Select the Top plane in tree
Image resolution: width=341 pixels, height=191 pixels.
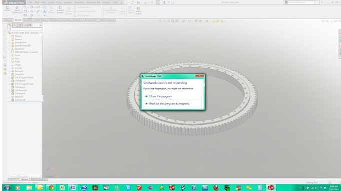tap(17, 58)
